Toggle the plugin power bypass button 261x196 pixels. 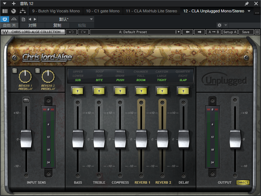5,19
